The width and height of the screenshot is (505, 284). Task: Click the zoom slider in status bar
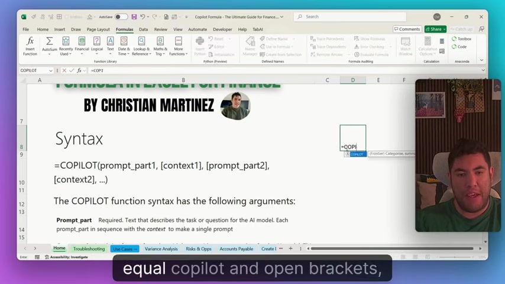coord(455,257)
